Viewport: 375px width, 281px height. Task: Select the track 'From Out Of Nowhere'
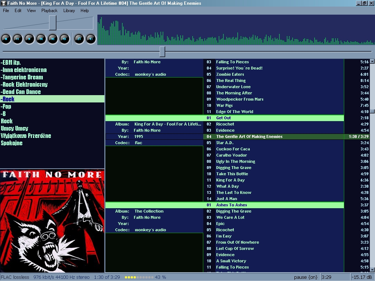click(286, 242)
